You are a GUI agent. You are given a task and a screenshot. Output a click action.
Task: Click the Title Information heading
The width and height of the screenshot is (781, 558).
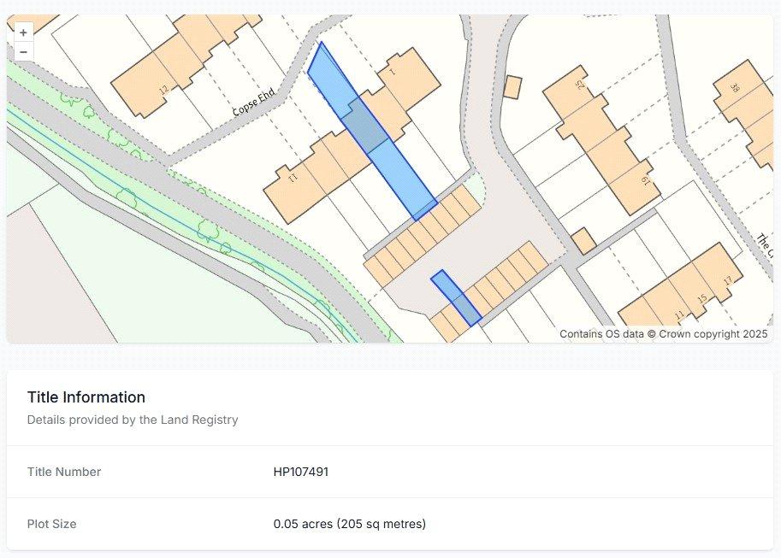86,397
